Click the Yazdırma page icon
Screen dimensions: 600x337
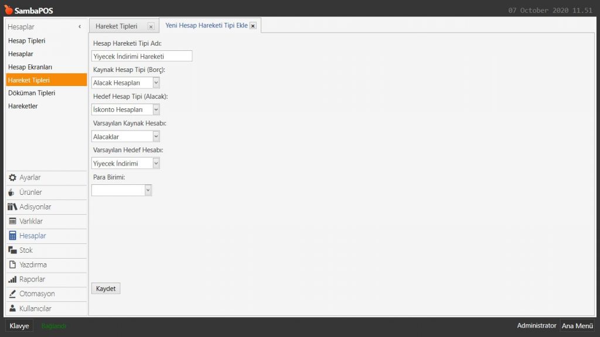12,265
